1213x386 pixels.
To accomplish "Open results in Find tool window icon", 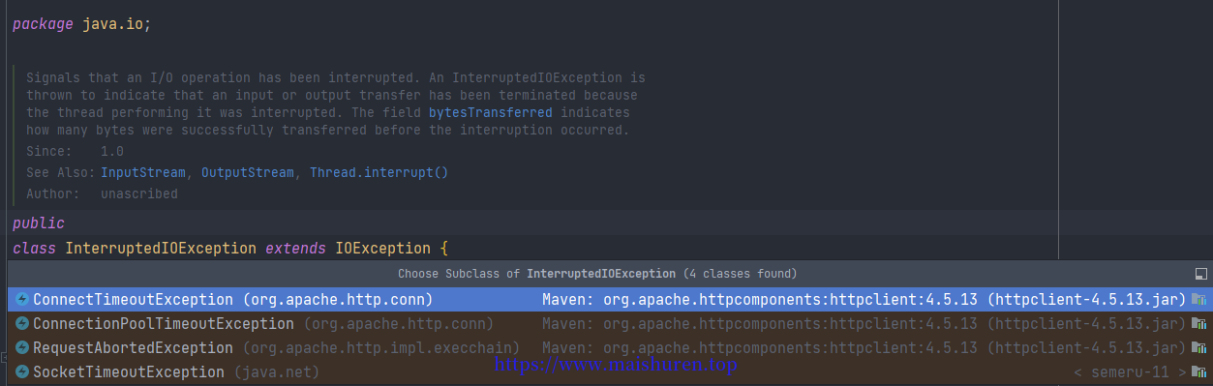I will (x=1200, y=274).
